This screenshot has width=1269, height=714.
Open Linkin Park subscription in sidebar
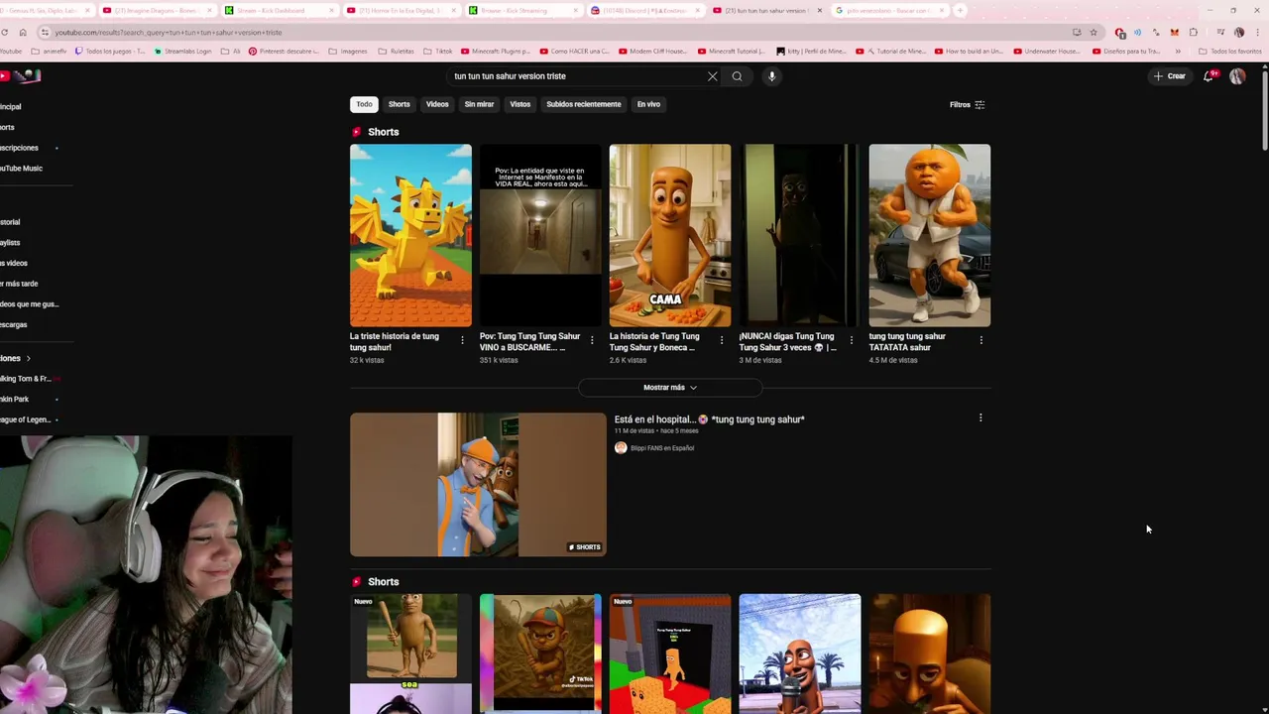click(x=15, y=399)
